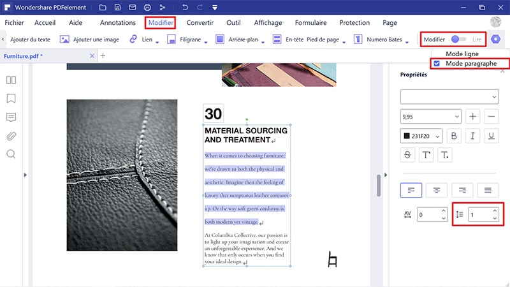
Task: Expand the Lien dropdown
Action: coord(157,42)
